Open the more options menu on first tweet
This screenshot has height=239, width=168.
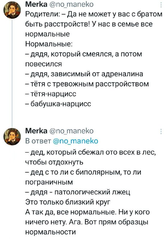(161, 4)
